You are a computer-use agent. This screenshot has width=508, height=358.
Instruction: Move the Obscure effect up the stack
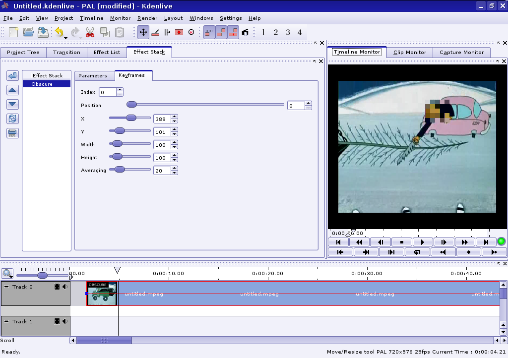point(12,90)
